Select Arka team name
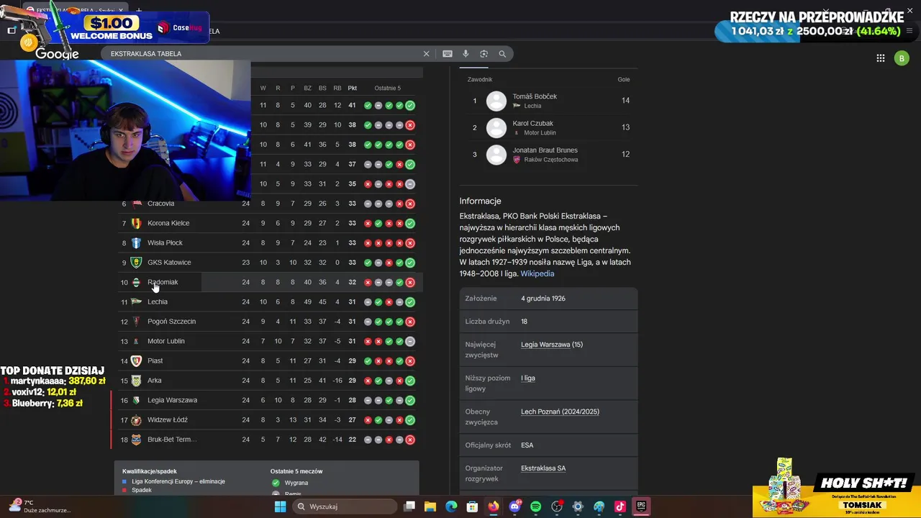The image size is (921, 518). coord(154,381)
